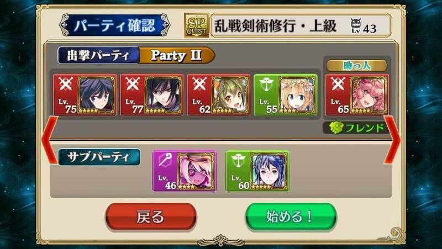This screenshot has height=249, width=442.
Task: Tap the winged healer icon on Lv. 55 card
Action: point(266,84)
